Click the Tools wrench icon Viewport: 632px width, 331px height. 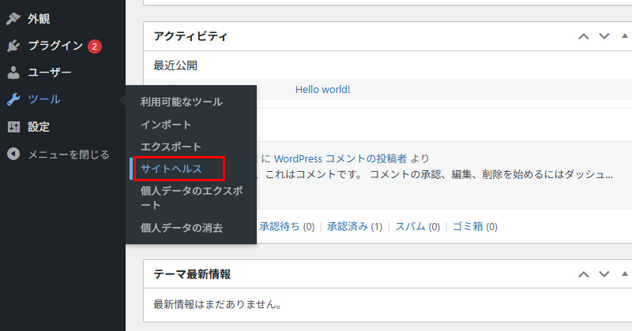click(x=13, y=99)
